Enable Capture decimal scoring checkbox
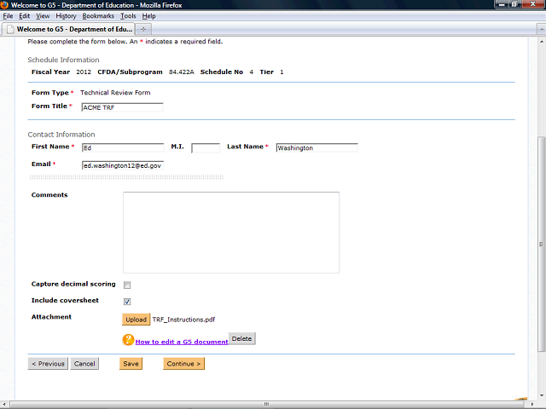 [x=127, y=285]
